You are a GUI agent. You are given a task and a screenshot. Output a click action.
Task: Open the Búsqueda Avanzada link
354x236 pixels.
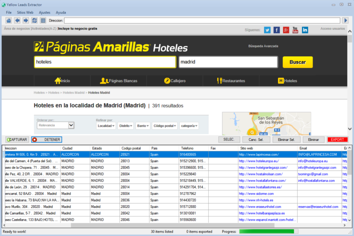point(263,46)
